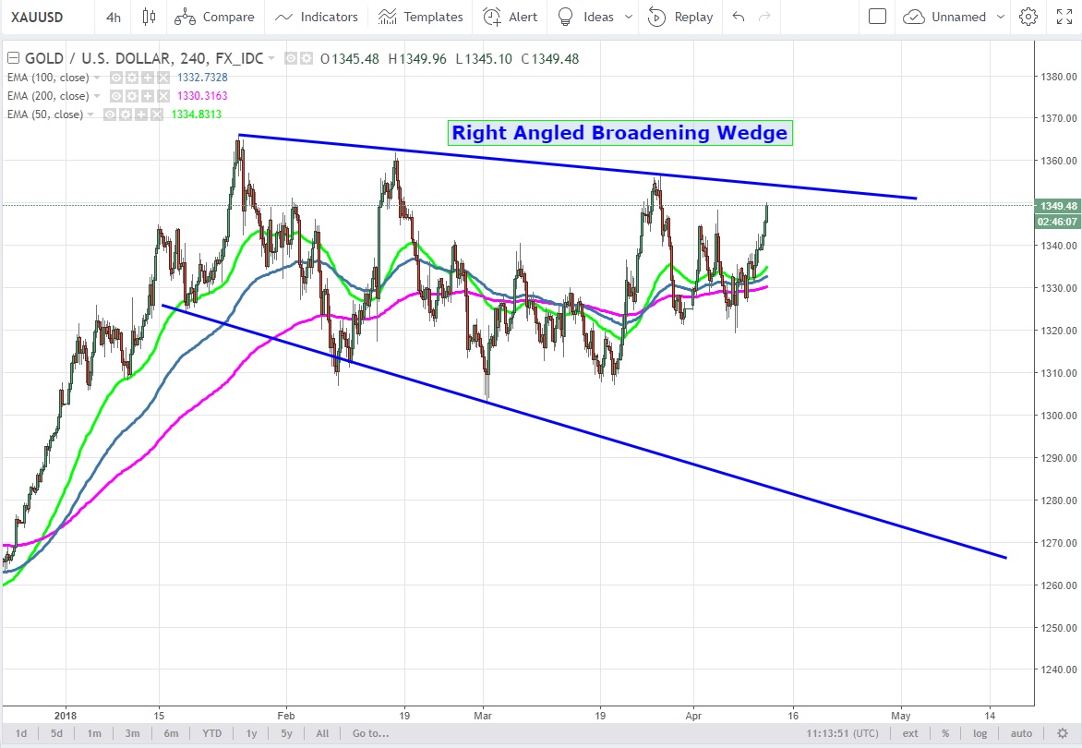1082x748 pixels.
Task: Enter fullscreen mode
Action: (1064, 17)
